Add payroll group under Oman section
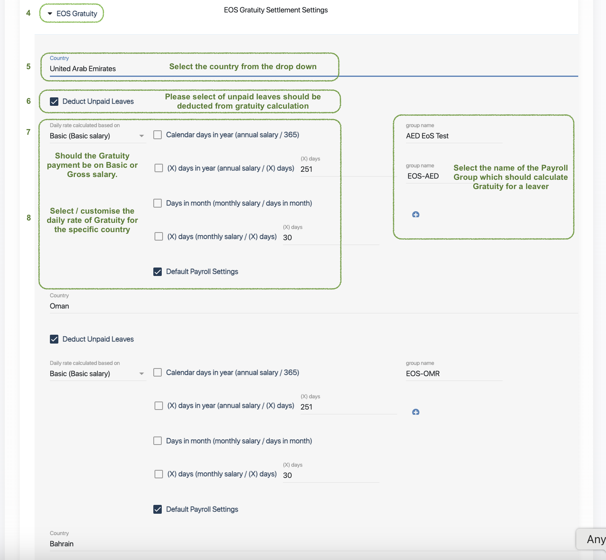 click(x=416, y=412)
